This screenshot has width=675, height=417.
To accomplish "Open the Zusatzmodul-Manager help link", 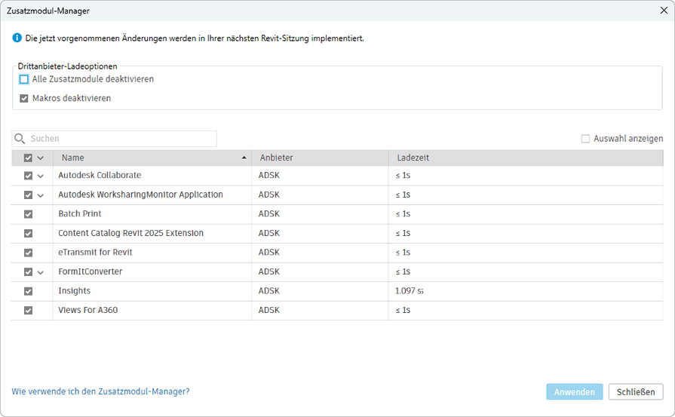I will pos(100,392).
